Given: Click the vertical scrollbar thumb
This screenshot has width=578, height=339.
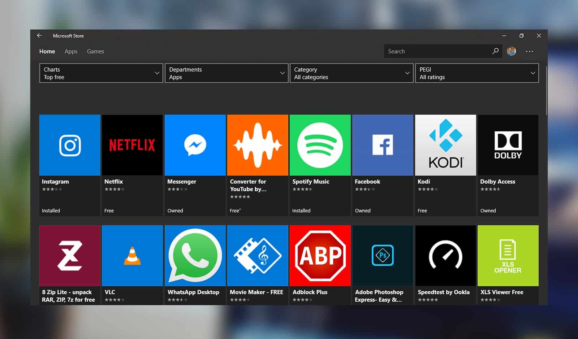Looking at the screenshot, I should (547, 90).
